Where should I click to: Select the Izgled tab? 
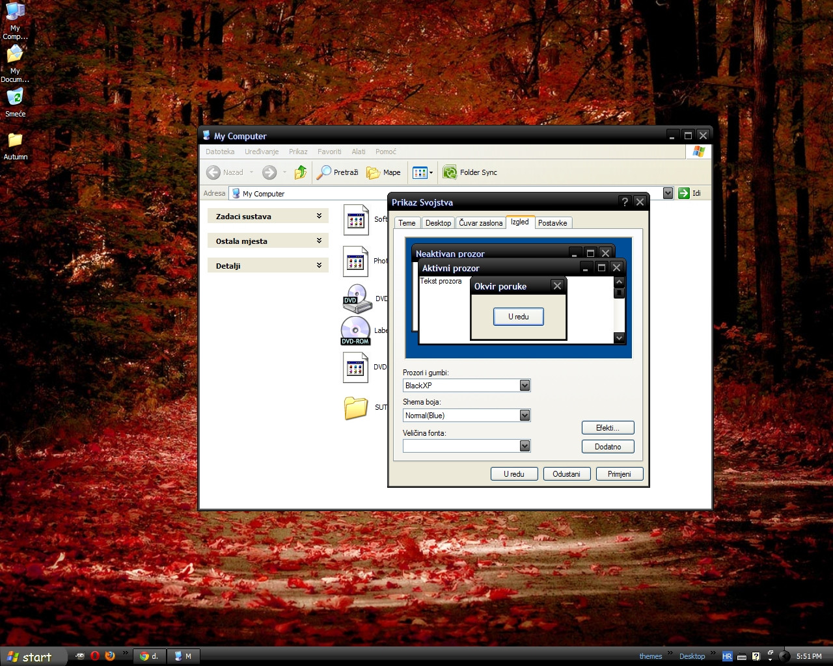520,222
